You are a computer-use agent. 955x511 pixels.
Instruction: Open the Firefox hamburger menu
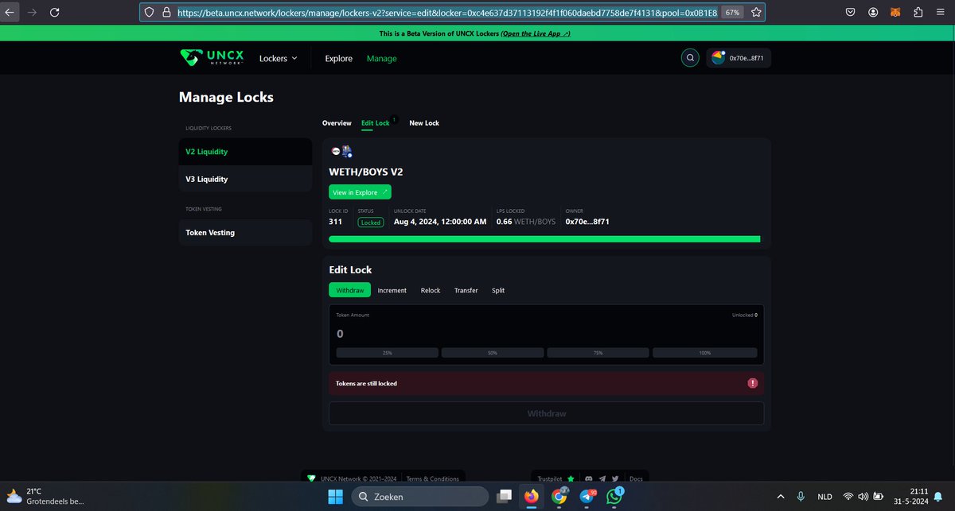941,13
